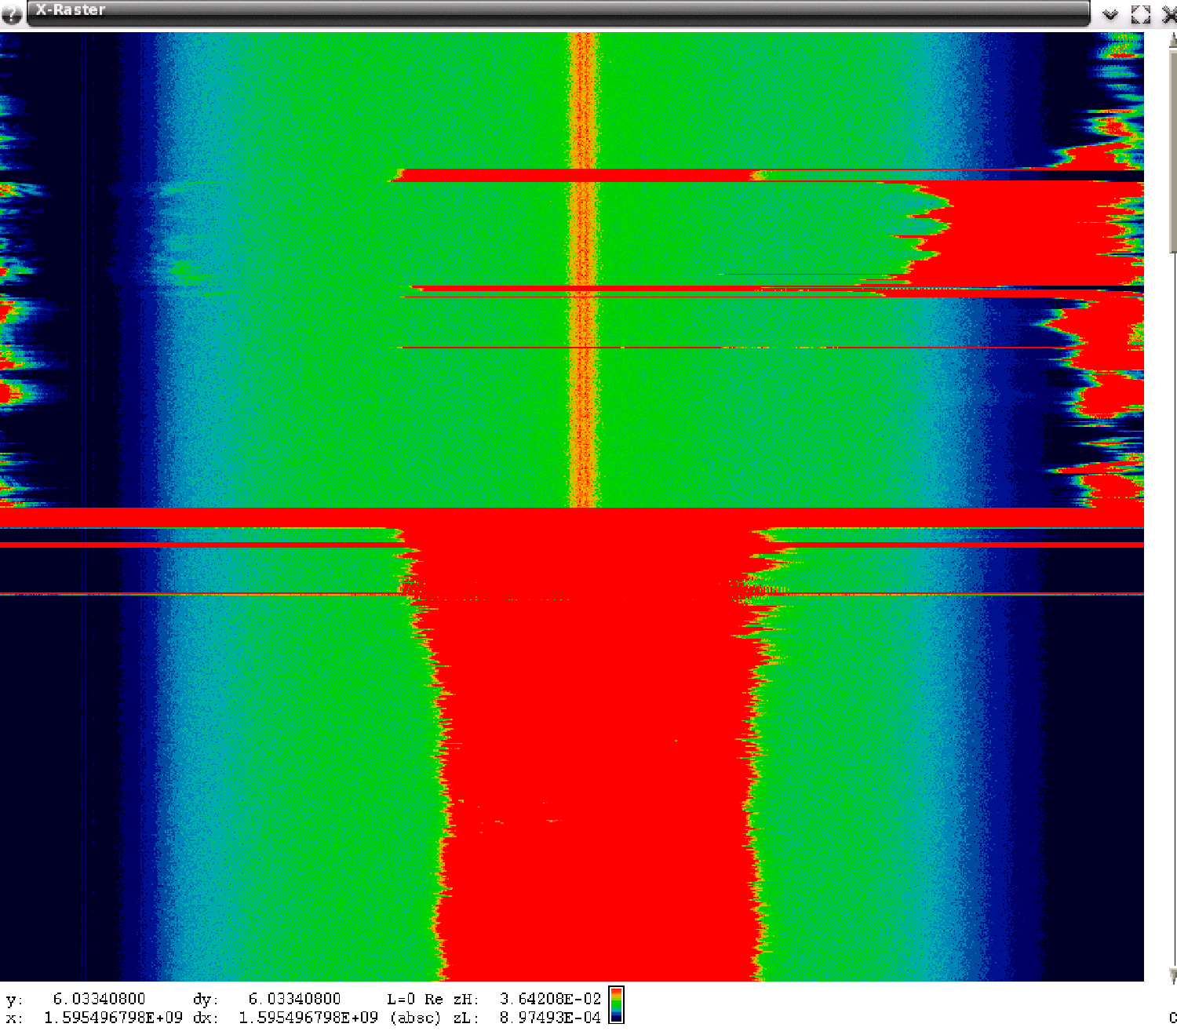
Task: Click the dy delta readout value
Action: point(294,999)
